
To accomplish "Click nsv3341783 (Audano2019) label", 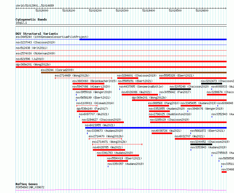I will [115, 153].
